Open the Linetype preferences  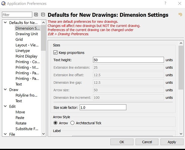[x=23, y=51]
